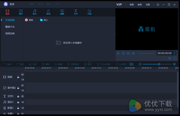Screen dimensions: 180x116
Task: Click the 配音 voiceover tool
Action: coord(88,64)
